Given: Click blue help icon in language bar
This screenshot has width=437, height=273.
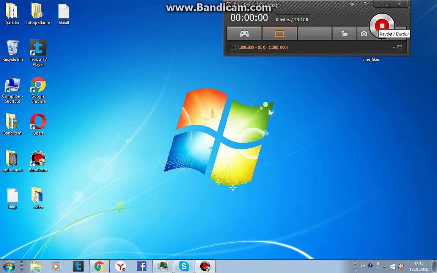Looking at the screenshot, I should click(370, 265).
